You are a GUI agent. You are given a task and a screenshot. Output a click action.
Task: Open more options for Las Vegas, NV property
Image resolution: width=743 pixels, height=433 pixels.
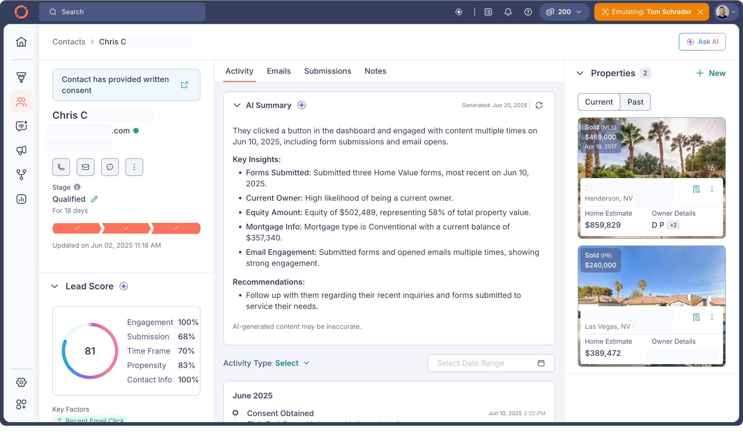point(712,317)
